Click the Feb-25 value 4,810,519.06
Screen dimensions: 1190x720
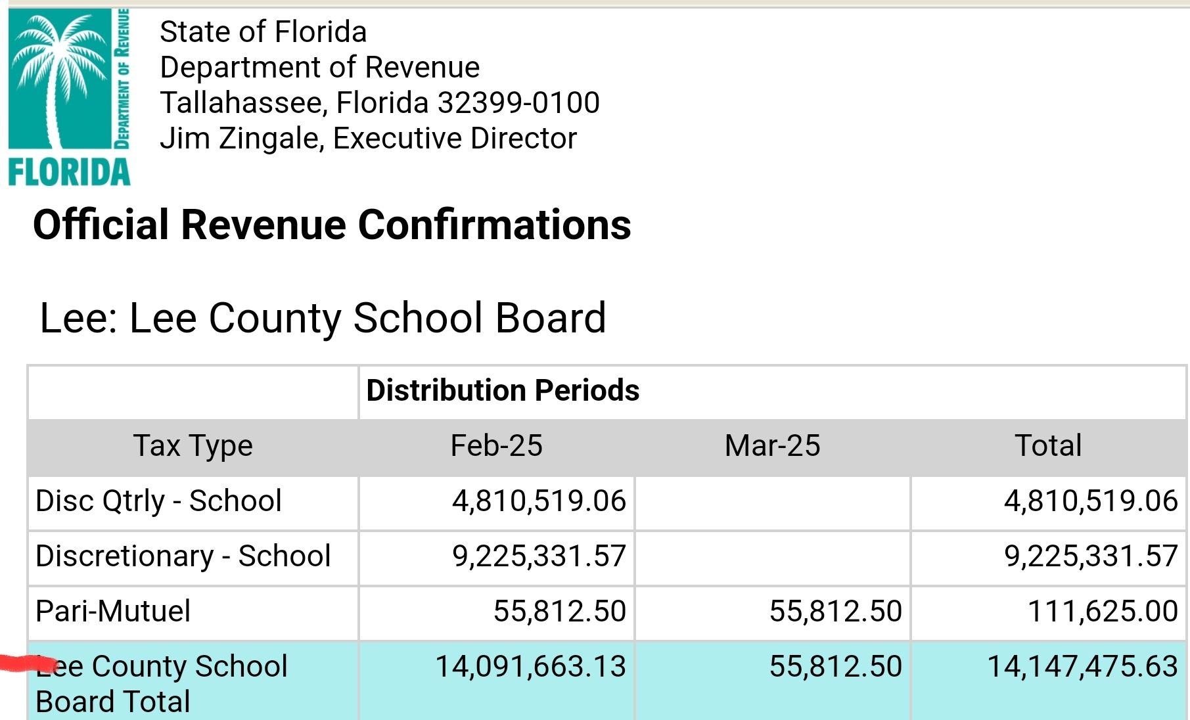539,501
